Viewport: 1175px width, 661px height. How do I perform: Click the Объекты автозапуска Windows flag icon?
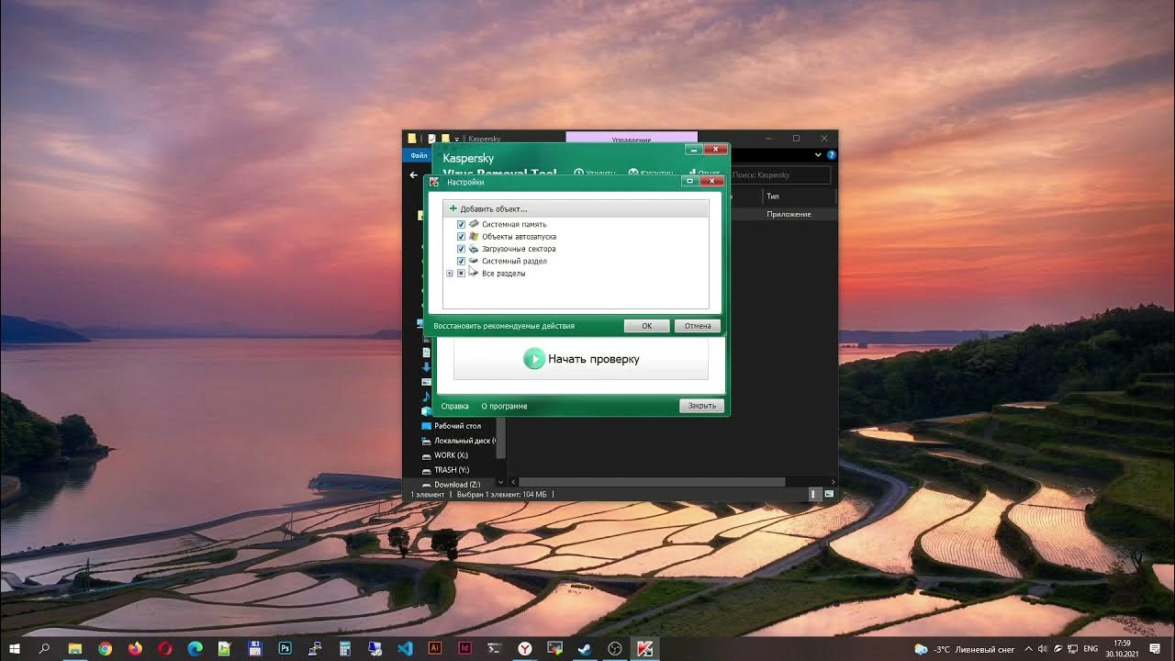[x=474, y=237]
